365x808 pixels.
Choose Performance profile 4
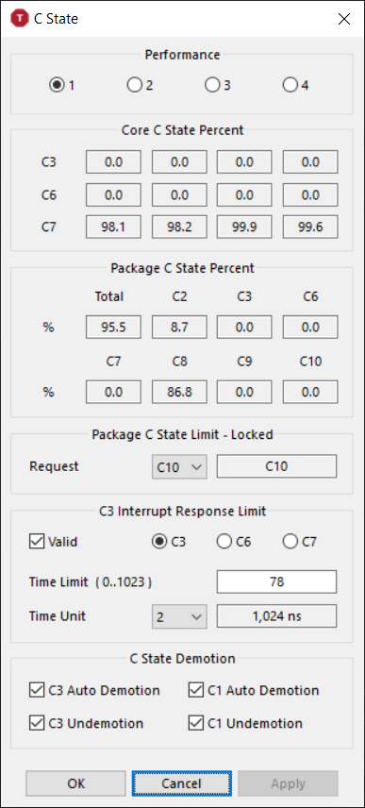click(x=290, y=85)
